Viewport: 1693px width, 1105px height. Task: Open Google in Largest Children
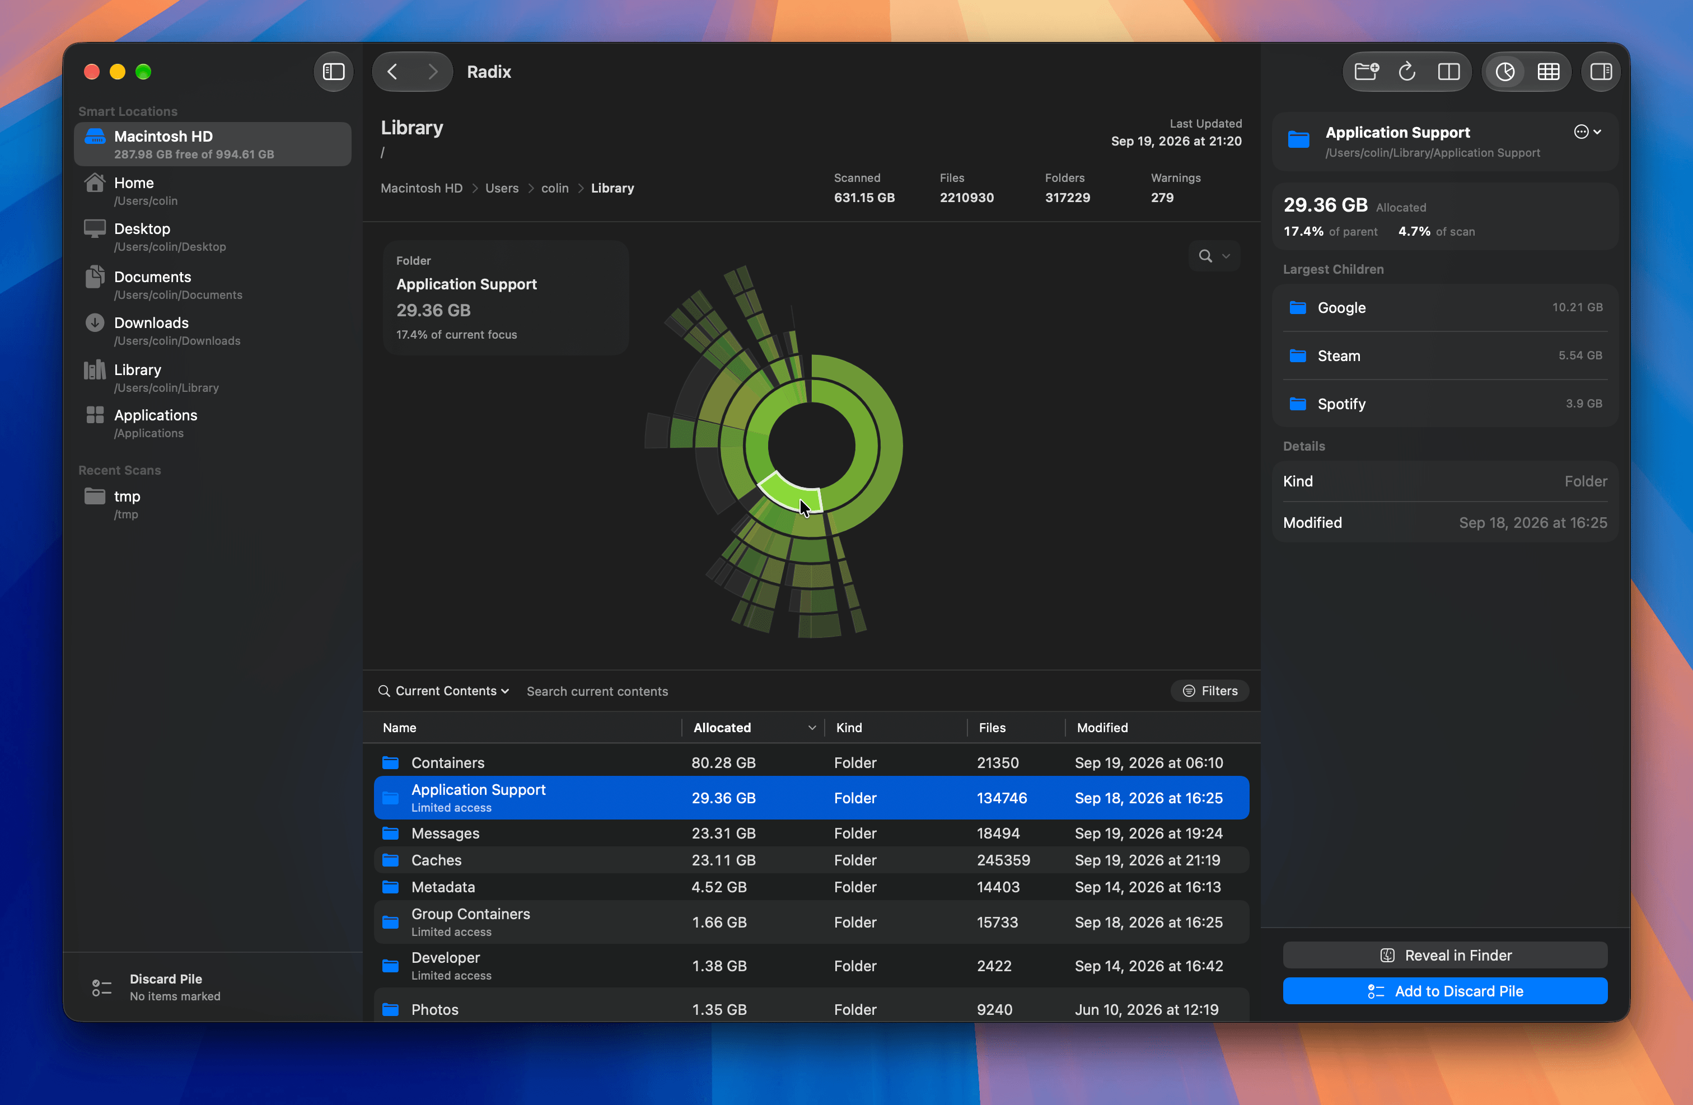point(1445,307)
